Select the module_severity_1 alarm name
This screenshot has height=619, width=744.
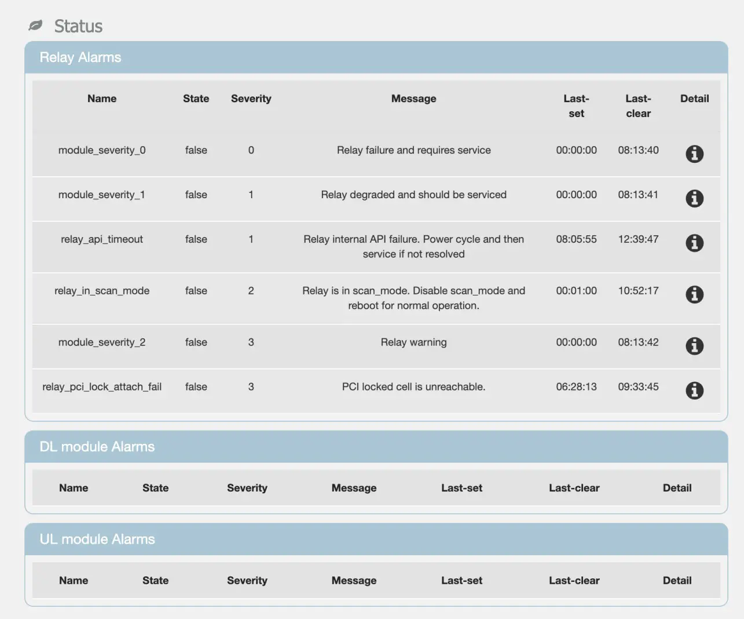(102, 195)
